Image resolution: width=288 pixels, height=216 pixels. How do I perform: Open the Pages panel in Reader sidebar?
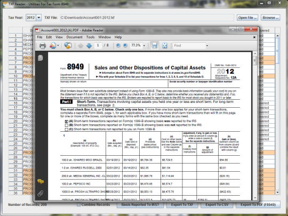[x=41, y=58]
